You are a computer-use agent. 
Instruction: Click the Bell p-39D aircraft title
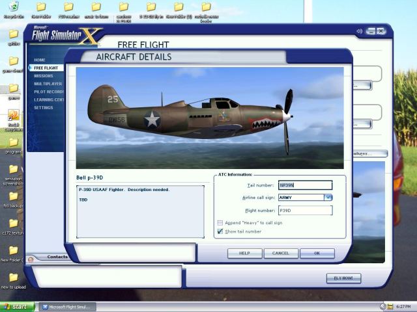[90, 177]
